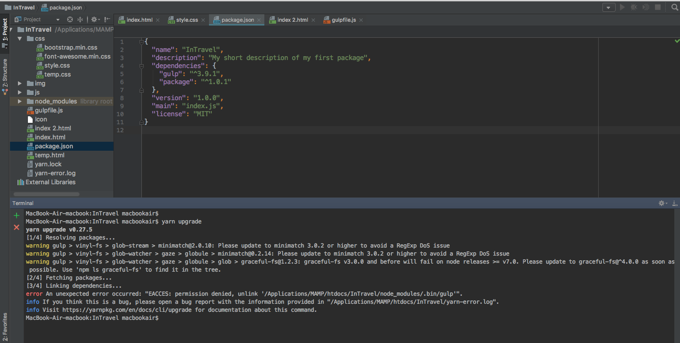Image resolution: width=680 pixels, height=343 pixels.
Task: Close the index 2.html tab
Action: [x=314, y=20]
